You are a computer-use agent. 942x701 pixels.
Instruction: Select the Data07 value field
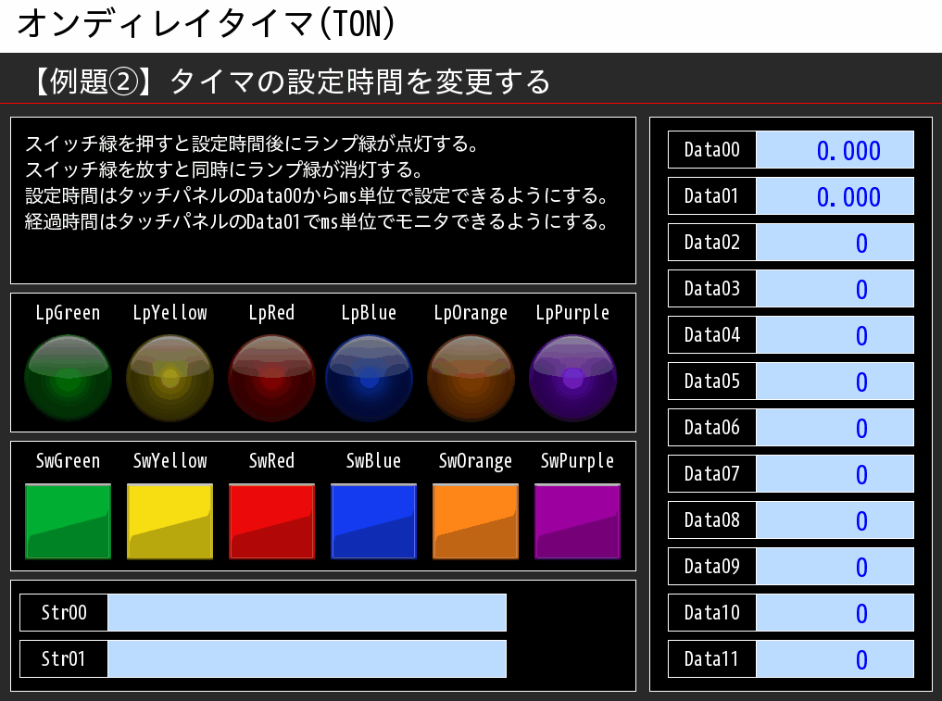(835, 473)
